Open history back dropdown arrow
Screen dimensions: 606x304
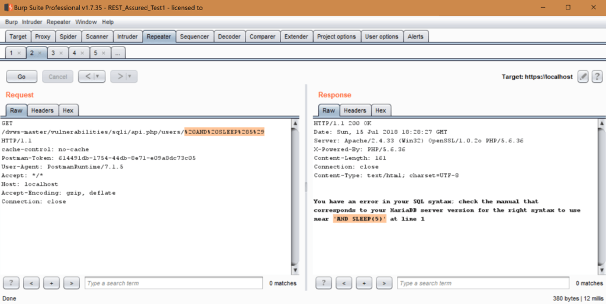coord(96,77)
